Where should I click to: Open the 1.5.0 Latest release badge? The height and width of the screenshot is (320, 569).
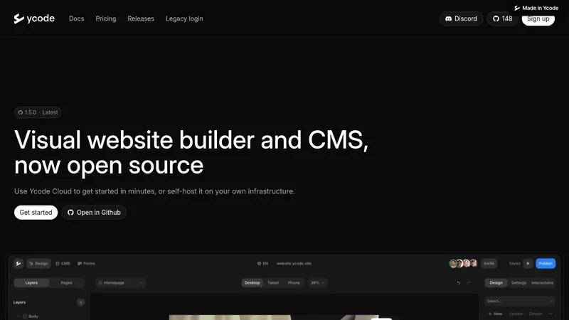click(x=38, y=112)
